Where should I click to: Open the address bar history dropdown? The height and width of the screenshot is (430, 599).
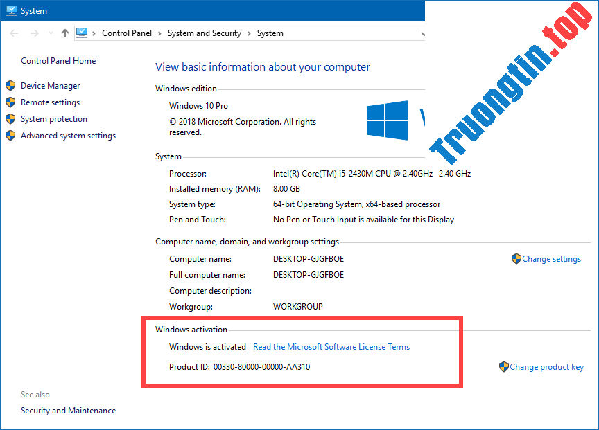coord(423,33)
